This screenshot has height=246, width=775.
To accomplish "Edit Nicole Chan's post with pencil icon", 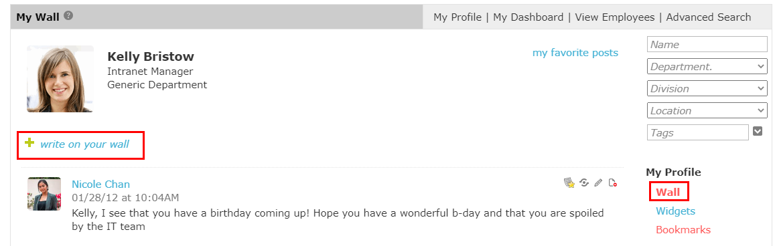I will click(599, 183).
